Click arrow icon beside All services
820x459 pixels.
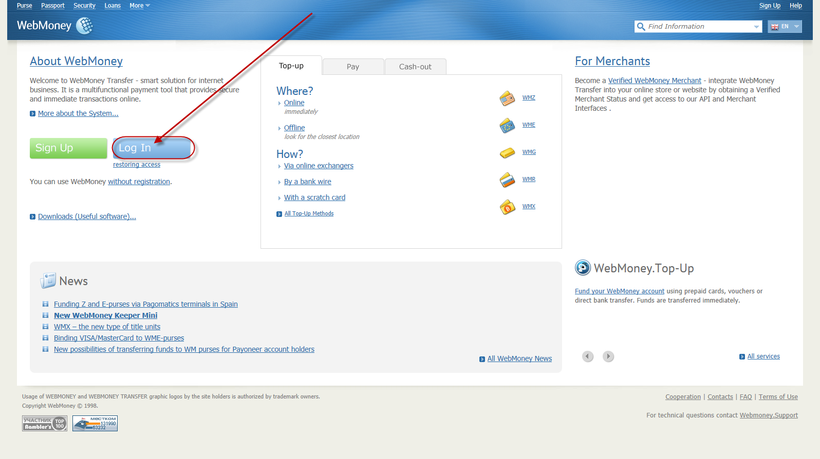point(742,356)
